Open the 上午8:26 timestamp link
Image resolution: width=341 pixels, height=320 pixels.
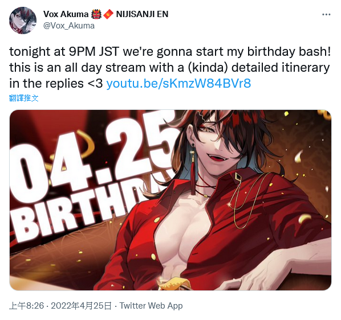tap(26, 306)
